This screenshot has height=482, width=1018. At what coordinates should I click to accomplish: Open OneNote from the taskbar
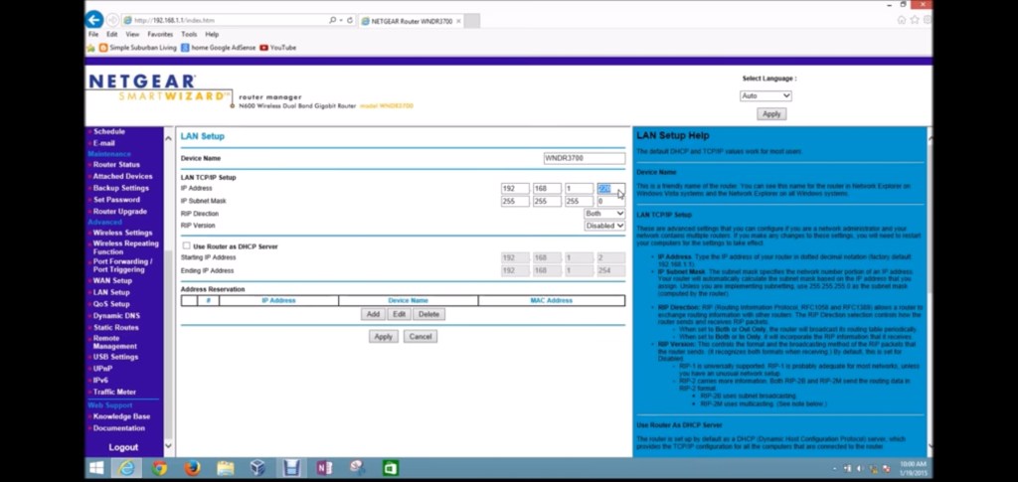tap(324, 468)
